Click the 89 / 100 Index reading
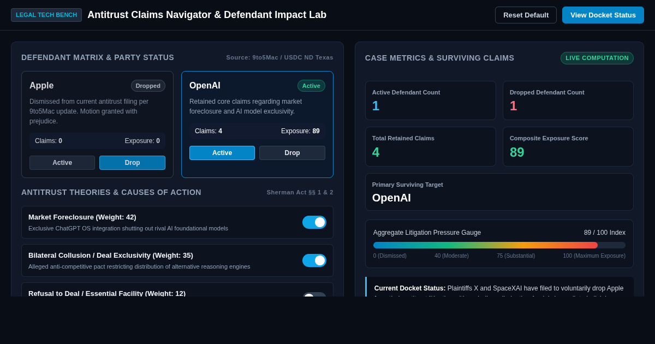The width and height of the screenshot is (655, 344). [605, 233]
